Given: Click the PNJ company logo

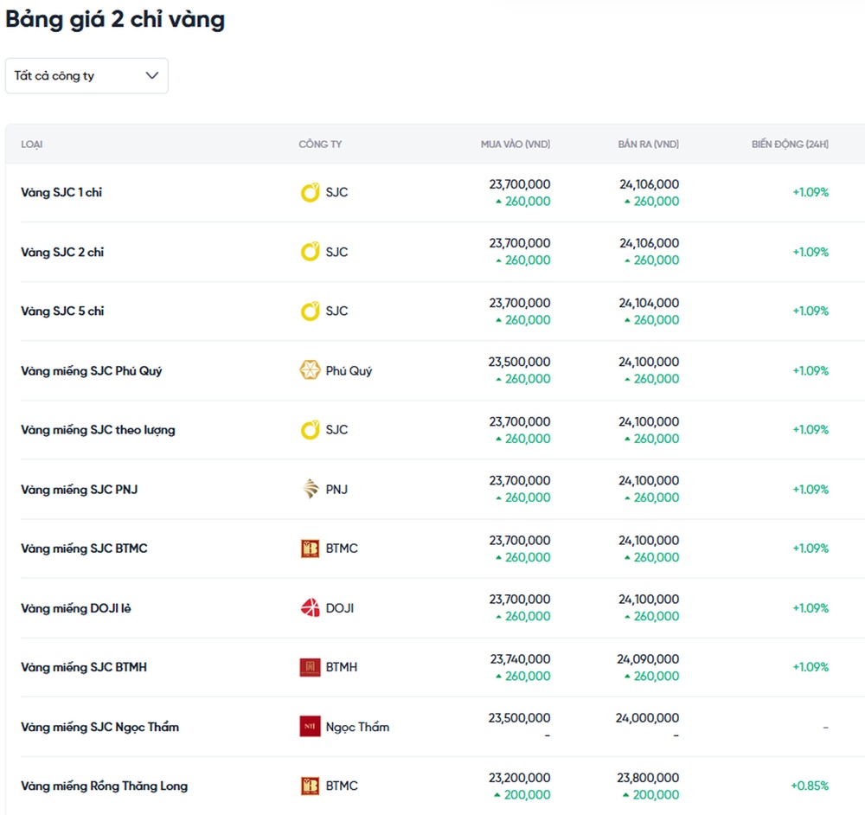Looking at the screenshot, I should pos(310,490).
